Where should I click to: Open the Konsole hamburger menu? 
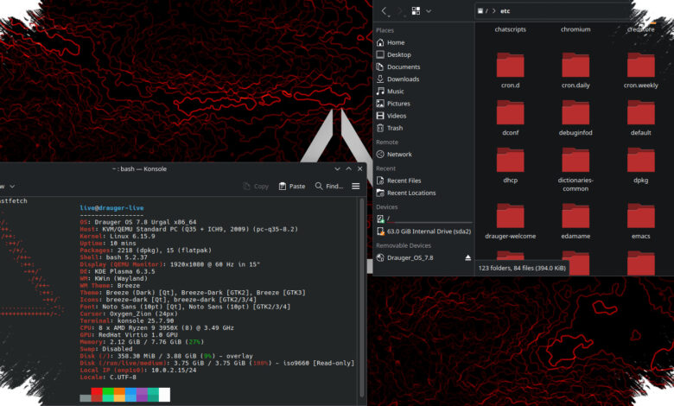[x=355, y=186]
